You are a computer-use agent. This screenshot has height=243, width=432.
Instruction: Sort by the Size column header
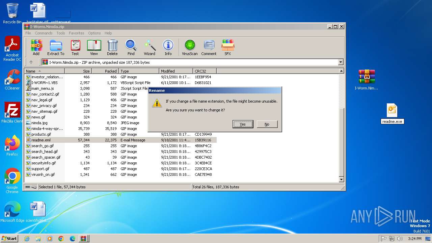pos(78,71)
